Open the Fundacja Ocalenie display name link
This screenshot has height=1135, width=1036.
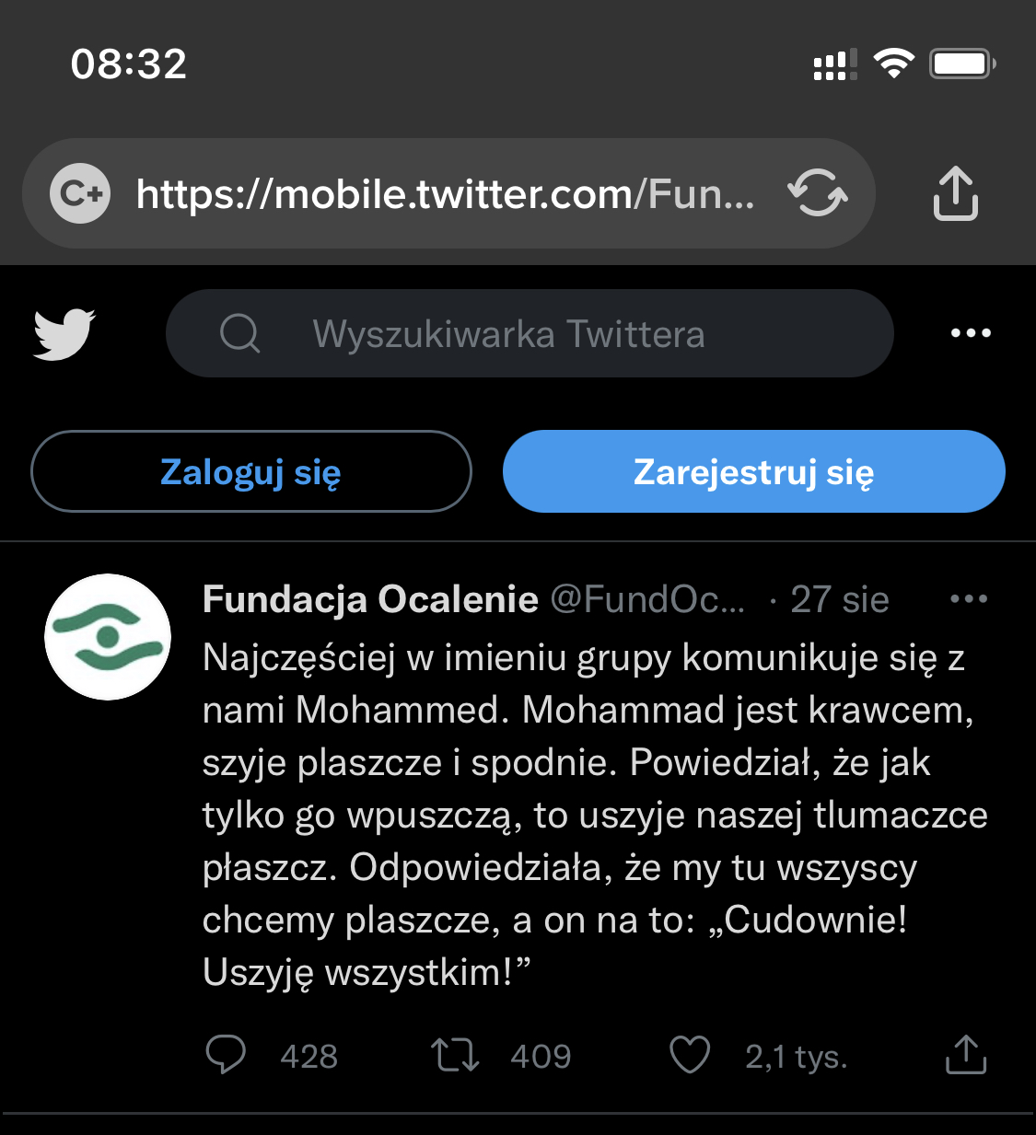point(370,599)
